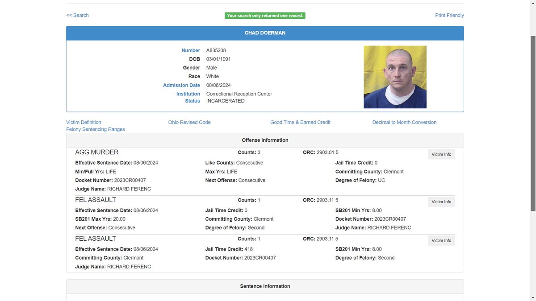536x301 pixels.
Task: Click the Institution label
Action: click(x=188, y=94)
